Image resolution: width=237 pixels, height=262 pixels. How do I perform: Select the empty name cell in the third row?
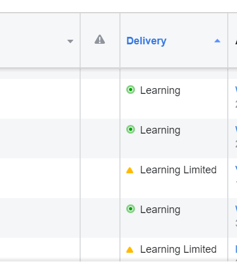coord(40,178)
